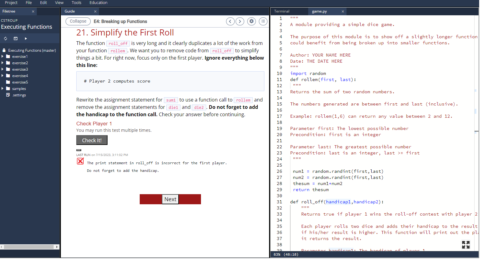
Task: Open the Project menu
Action: click(11, 3)
